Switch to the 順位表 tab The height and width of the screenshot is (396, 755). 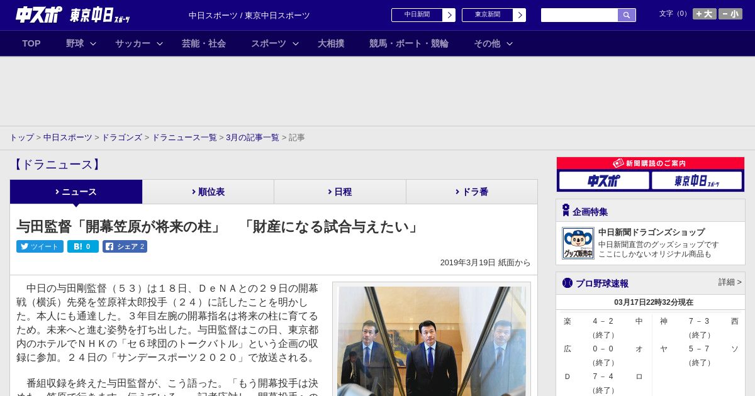[208, 192]
